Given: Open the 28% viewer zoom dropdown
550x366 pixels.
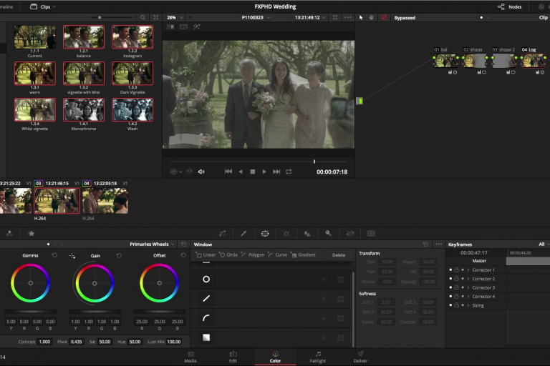Looking at the screenshot, I should (175, 17).
